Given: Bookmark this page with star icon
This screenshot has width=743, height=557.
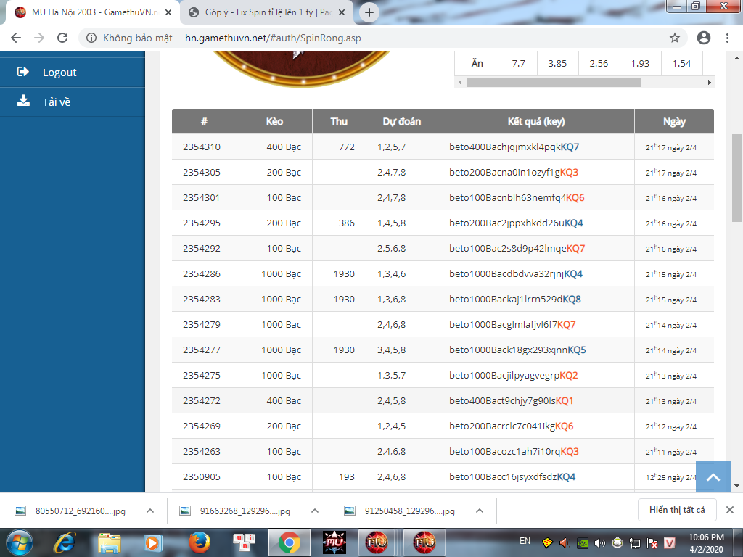Looking at the screenshot, I should point(674,38).
